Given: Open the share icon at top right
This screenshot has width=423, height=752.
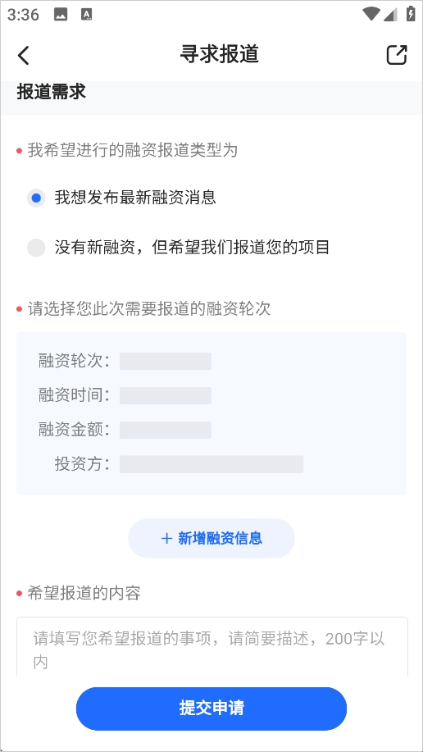Looking at the screenshot, I should [x=397, y=55].
